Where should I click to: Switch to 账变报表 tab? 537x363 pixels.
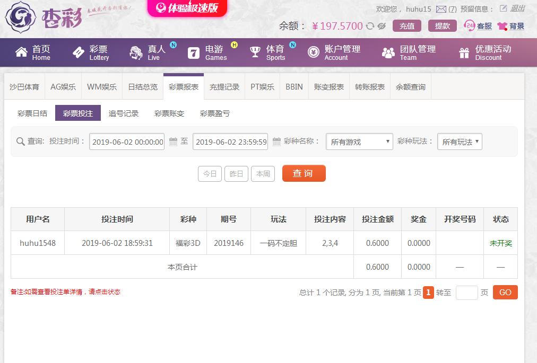point(329,87)
